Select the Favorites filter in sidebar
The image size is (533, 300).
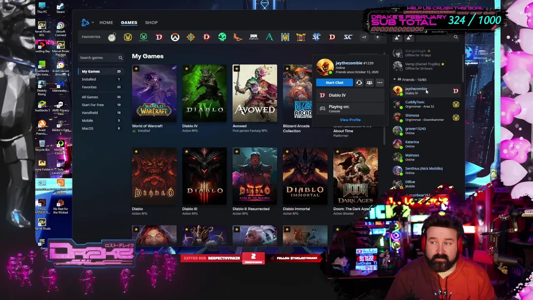pos(101,87)
